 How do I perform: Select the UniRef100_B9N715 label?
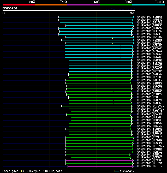[150, 154]
